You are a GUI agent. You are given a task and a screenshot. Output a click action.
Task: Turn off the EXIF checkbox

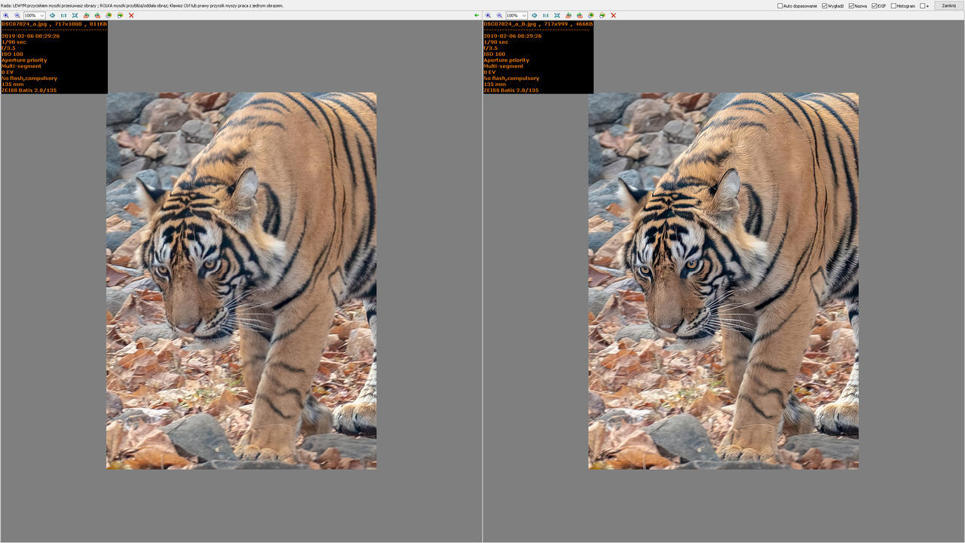click(875, 6)
